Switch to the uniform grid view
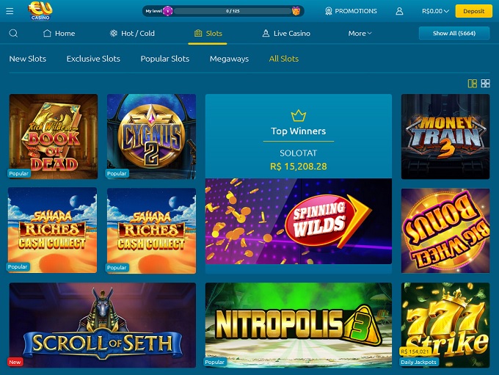 [485, 84]
